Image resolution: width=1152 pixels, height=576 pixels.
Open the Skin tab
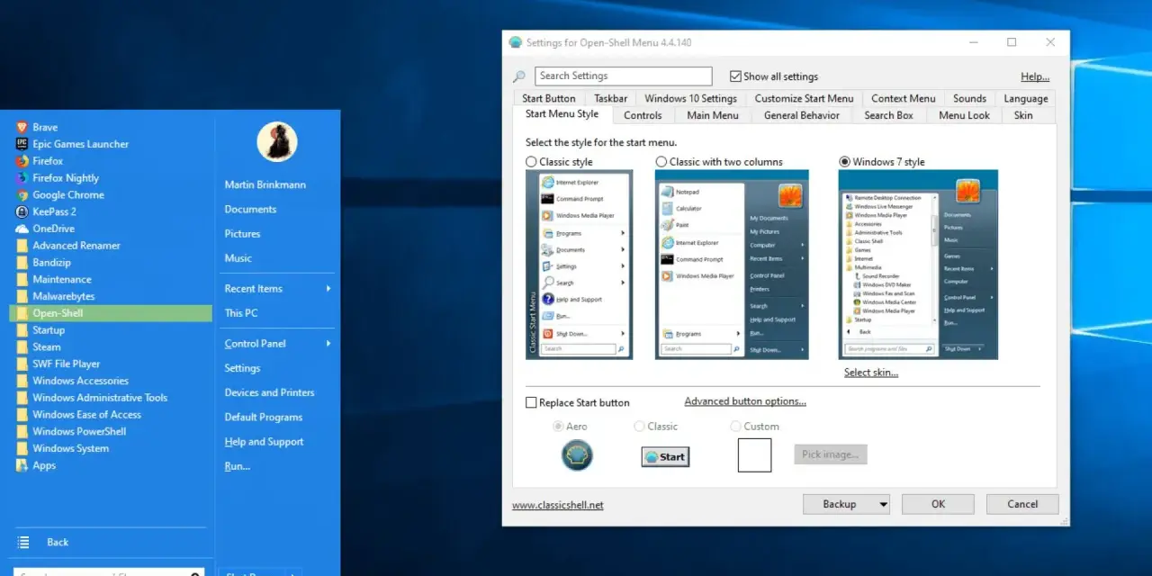tap(1023, 115)
